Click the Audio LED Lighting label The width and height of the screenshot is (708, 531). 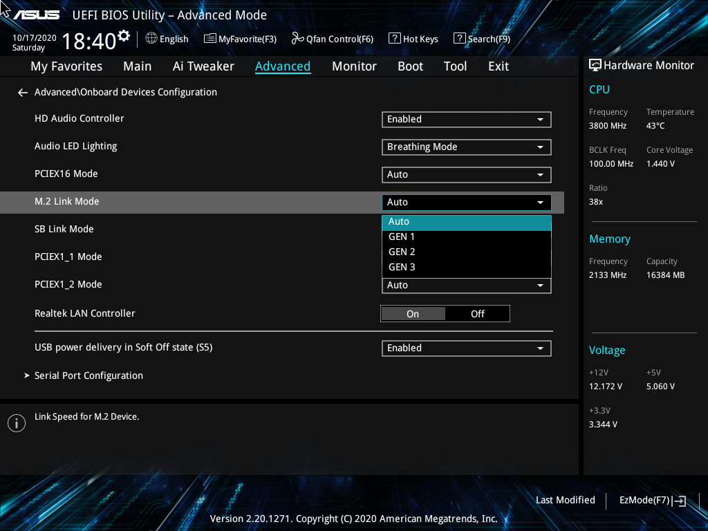(x=76, y=147)
